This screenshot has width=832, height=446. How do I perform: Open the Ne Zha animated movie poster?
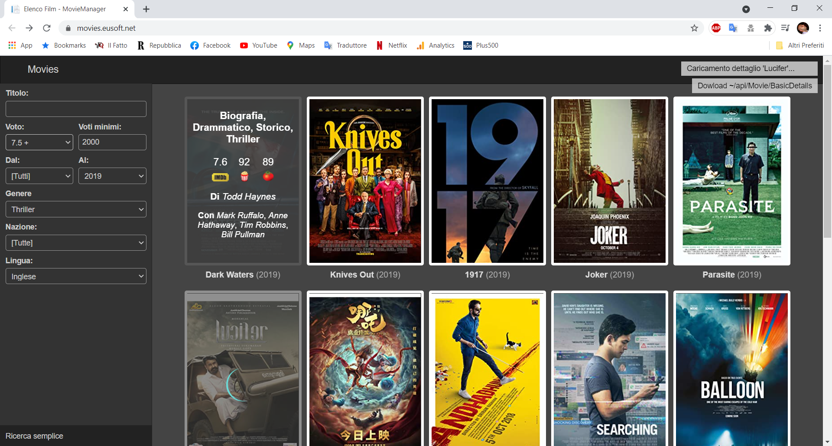tap(365, 368)
